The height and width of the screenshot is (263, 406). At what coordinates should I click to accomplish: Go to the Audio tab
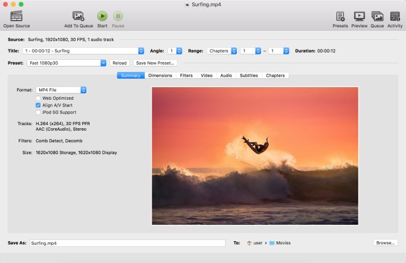pos(226,76)
